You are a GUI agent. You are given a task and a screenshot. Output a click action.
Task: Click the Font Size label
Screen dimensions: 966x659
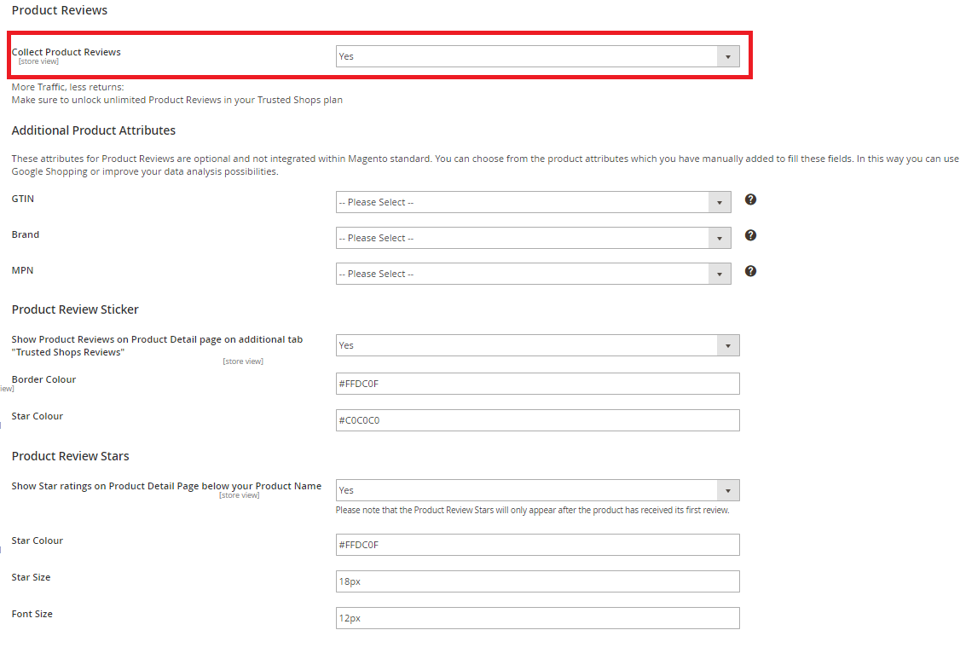[32, 614]
